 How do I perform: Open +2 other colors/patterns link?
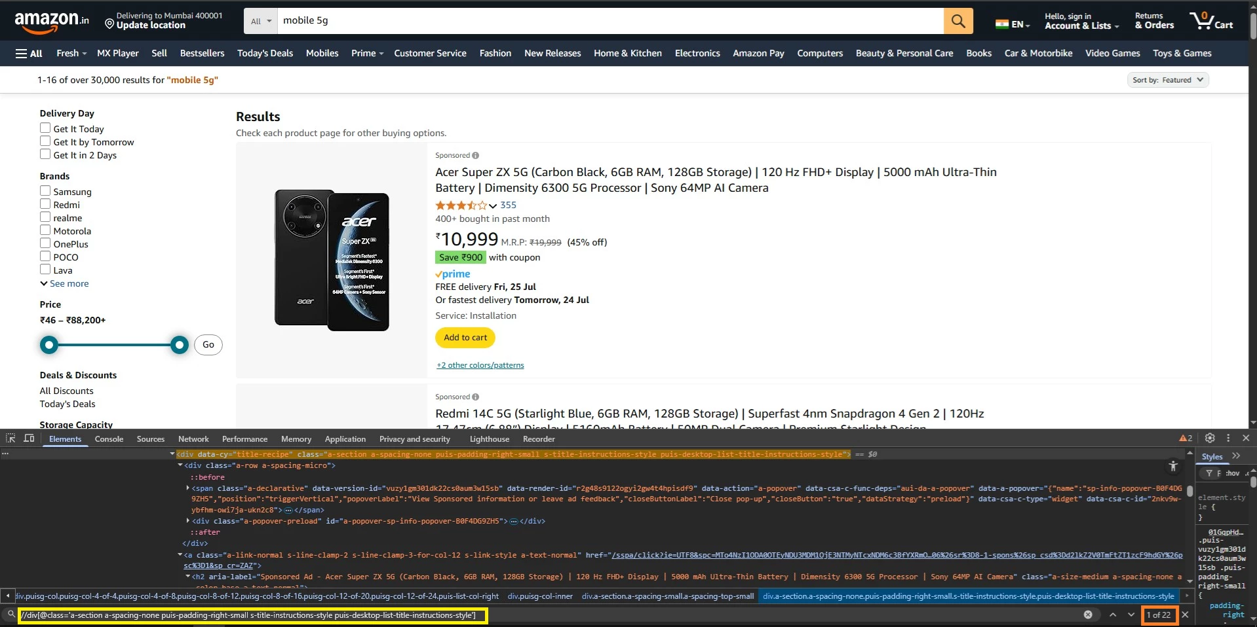[480, 365]
